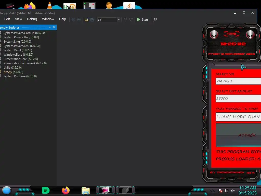Open the green chat app on the taskbar
Image resolution: width=261 pixels, height=196 pixels.
click(x=46, y=190)
